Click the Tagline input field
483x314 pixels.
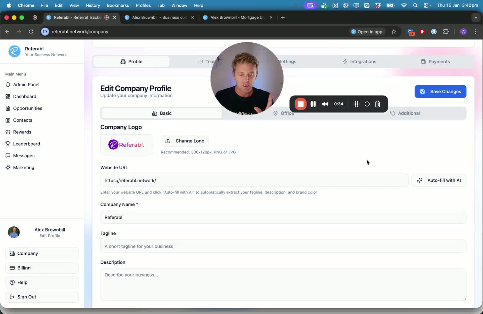pyautogui.click(x=283, y=246)
